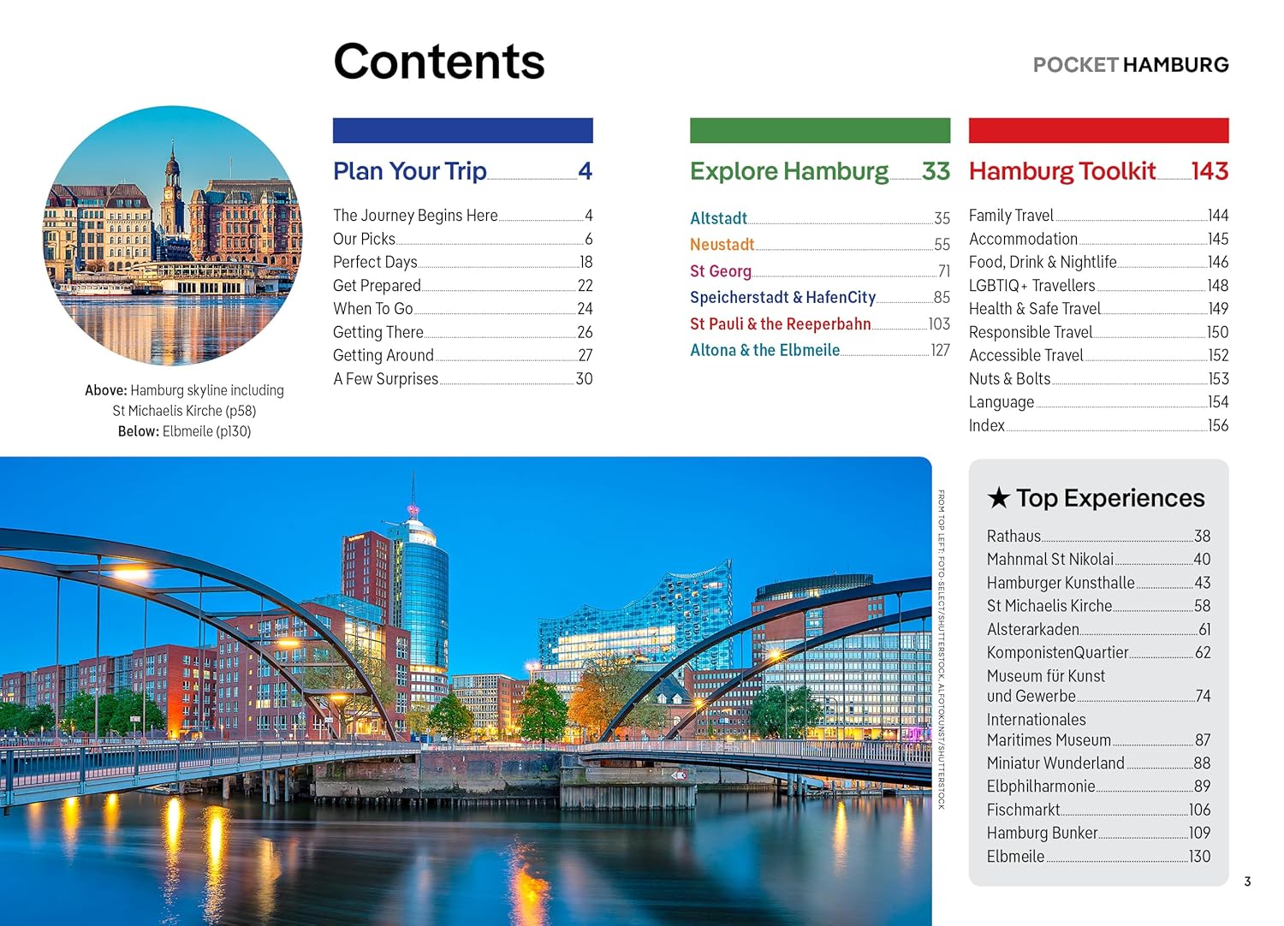Jump to Miniatur Wunderland in Top Experiences
The image size is (1284, 926).
pos(1055,763)
